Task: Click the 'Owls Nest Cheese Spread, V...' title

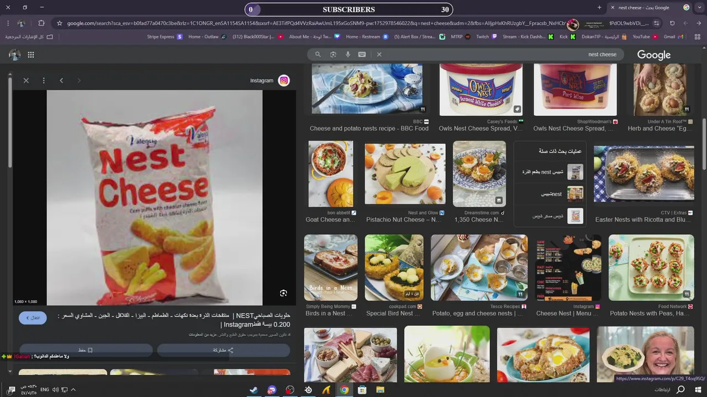Action: tap(481, 128)
